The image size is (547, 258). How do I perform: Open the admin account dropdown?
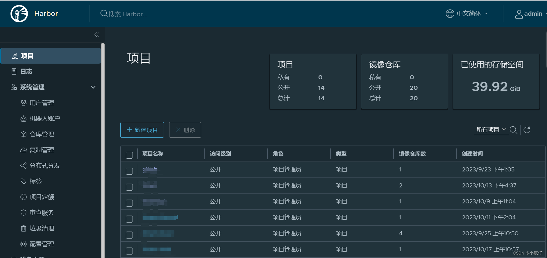coord(531,14)
